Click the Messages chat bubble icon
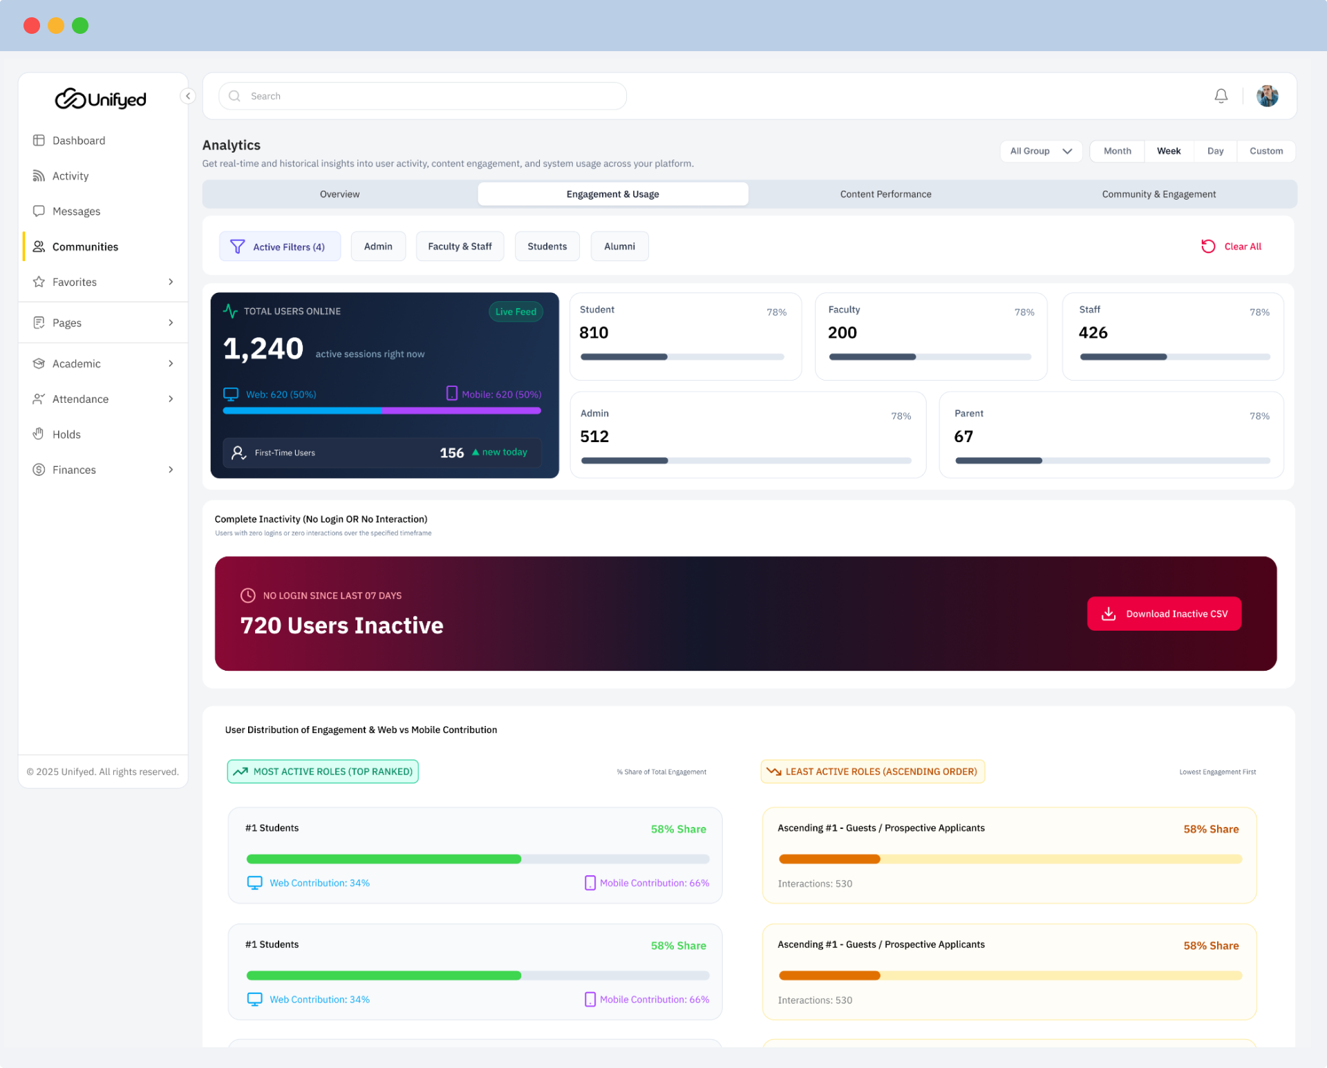 [x=39, y=211]
